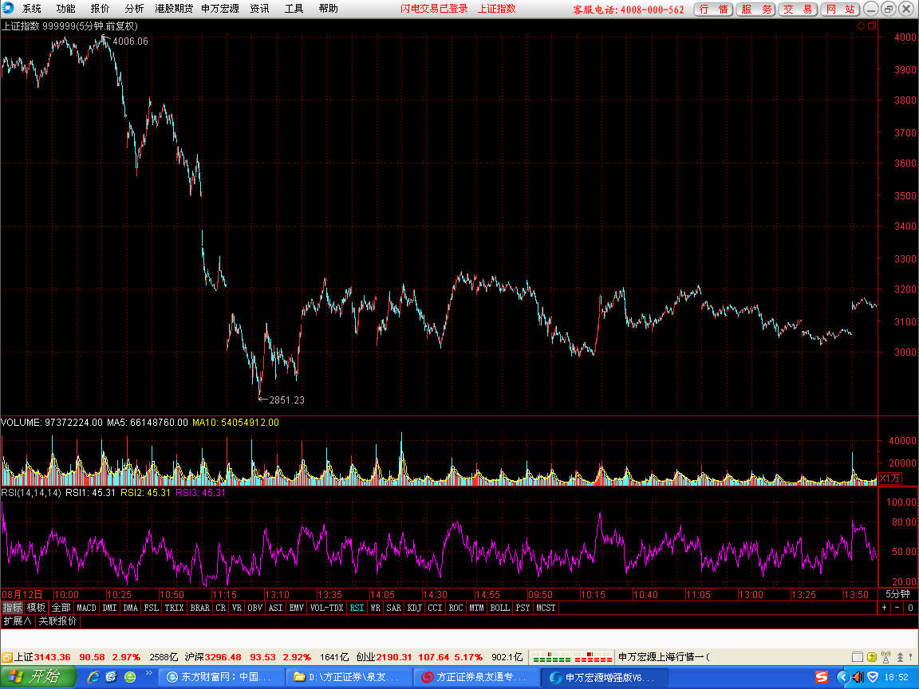This screenshot has width=919, height=689.
Task: Click the 交易 button in title bar
Action: click(798, 10)
